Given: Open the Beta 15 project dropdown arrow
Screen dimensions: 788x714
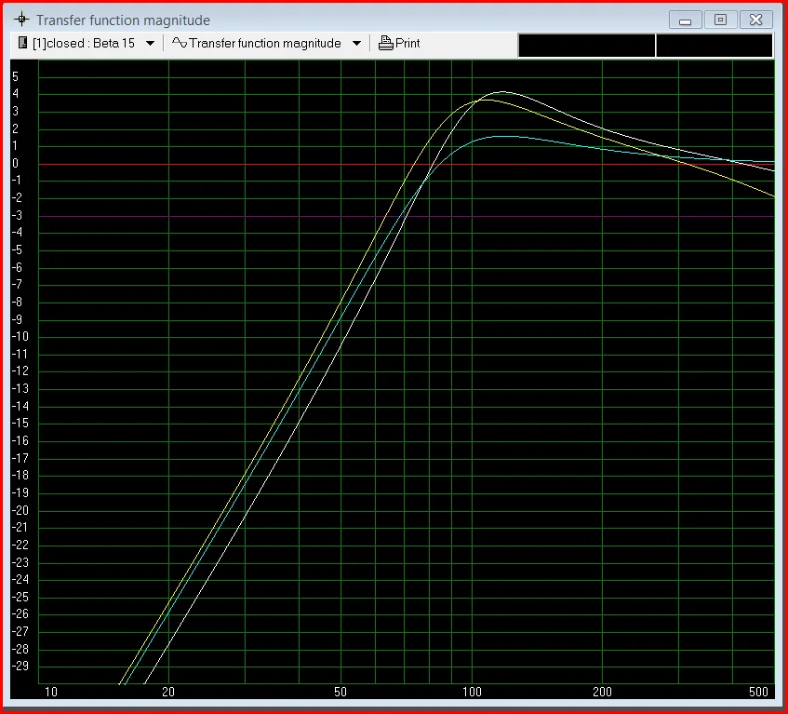Looking at the screenshot, I should tap(149, 43).
